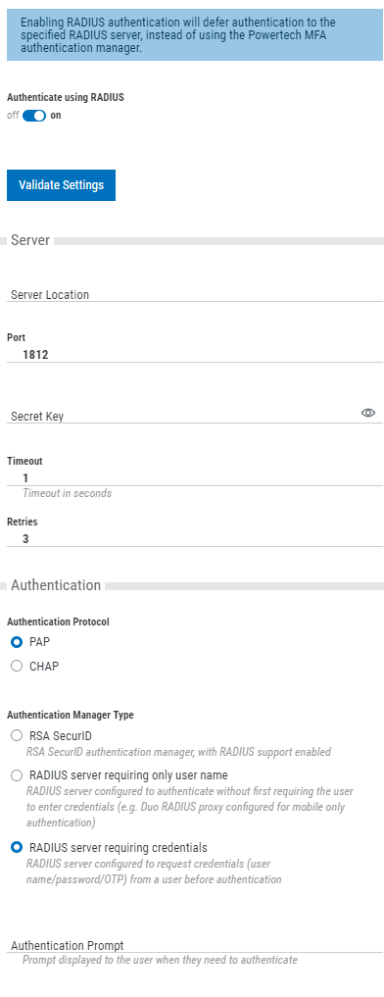This screenshot has width=384, height=997.
Task: Reveal Secret Key with eye icon
Action: [368, 413]
